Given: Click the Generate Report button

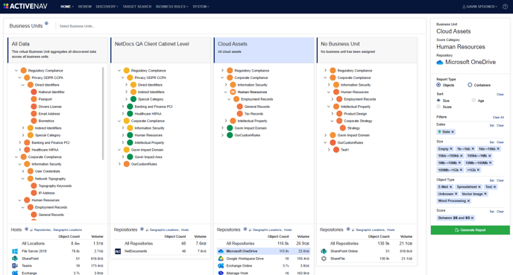Looking at the screenshot, I should point(470,230).
